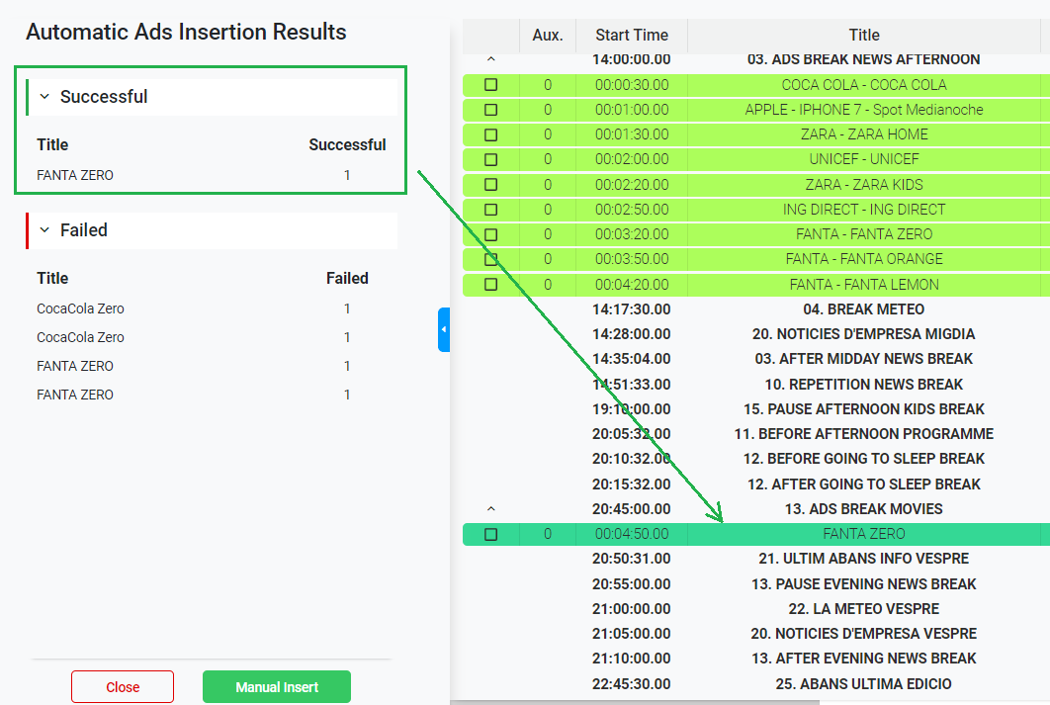1050x705 pixels.
Task: Tick the APPLE - IPHONE 7 row checkbox
Action: [491, 110]
